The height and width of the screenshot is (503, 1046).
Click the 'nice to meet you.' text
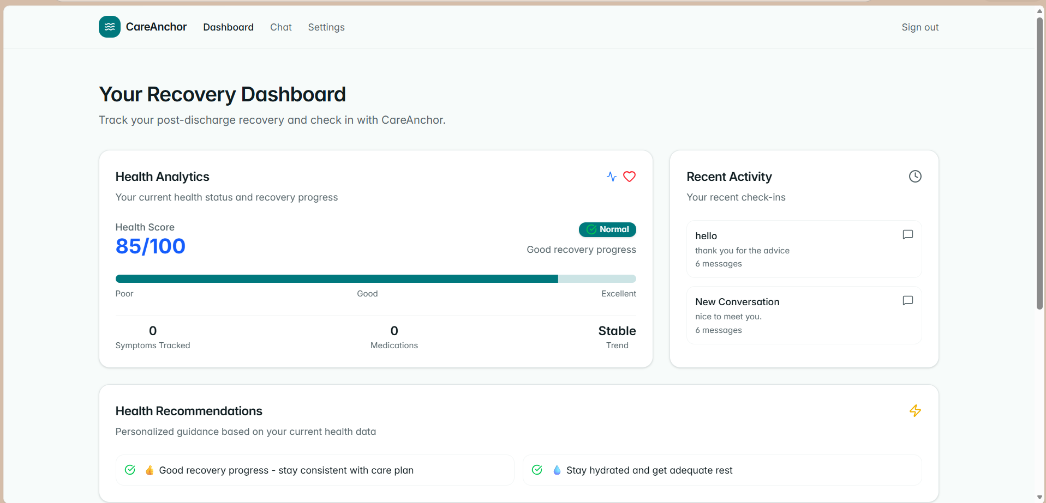point(728,317)
